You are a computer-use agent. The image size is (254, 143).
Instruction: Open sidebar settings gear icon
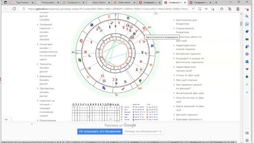tap(247, 140)
